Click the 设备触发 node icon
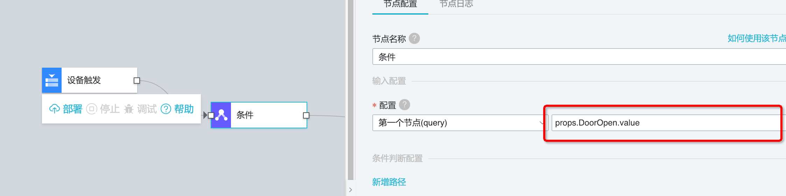Viewport: 786px width, 196px height. click(x=52, y=80)
